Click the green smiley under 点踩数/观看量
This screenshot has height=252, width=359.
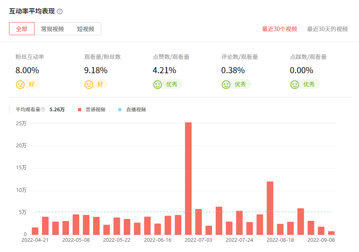coord(294,85)
